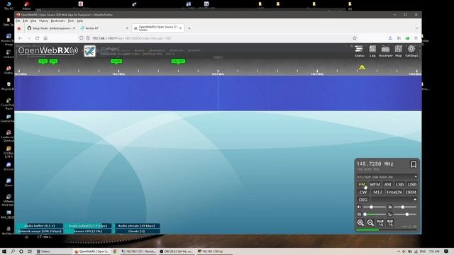Click the receiver avatar logo image

coord(90,51)
